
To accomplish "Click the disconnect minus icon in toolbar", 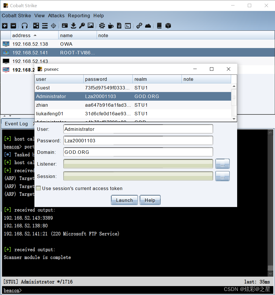I will coord(13,26).
